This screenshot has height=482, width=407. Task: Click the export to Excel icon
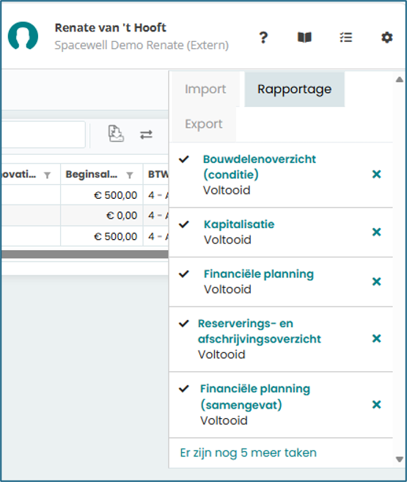(116, 134)
